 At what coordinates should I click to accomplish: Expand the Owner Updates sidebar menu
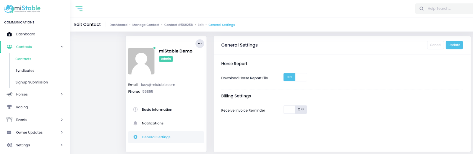click(x=62, y=132)
